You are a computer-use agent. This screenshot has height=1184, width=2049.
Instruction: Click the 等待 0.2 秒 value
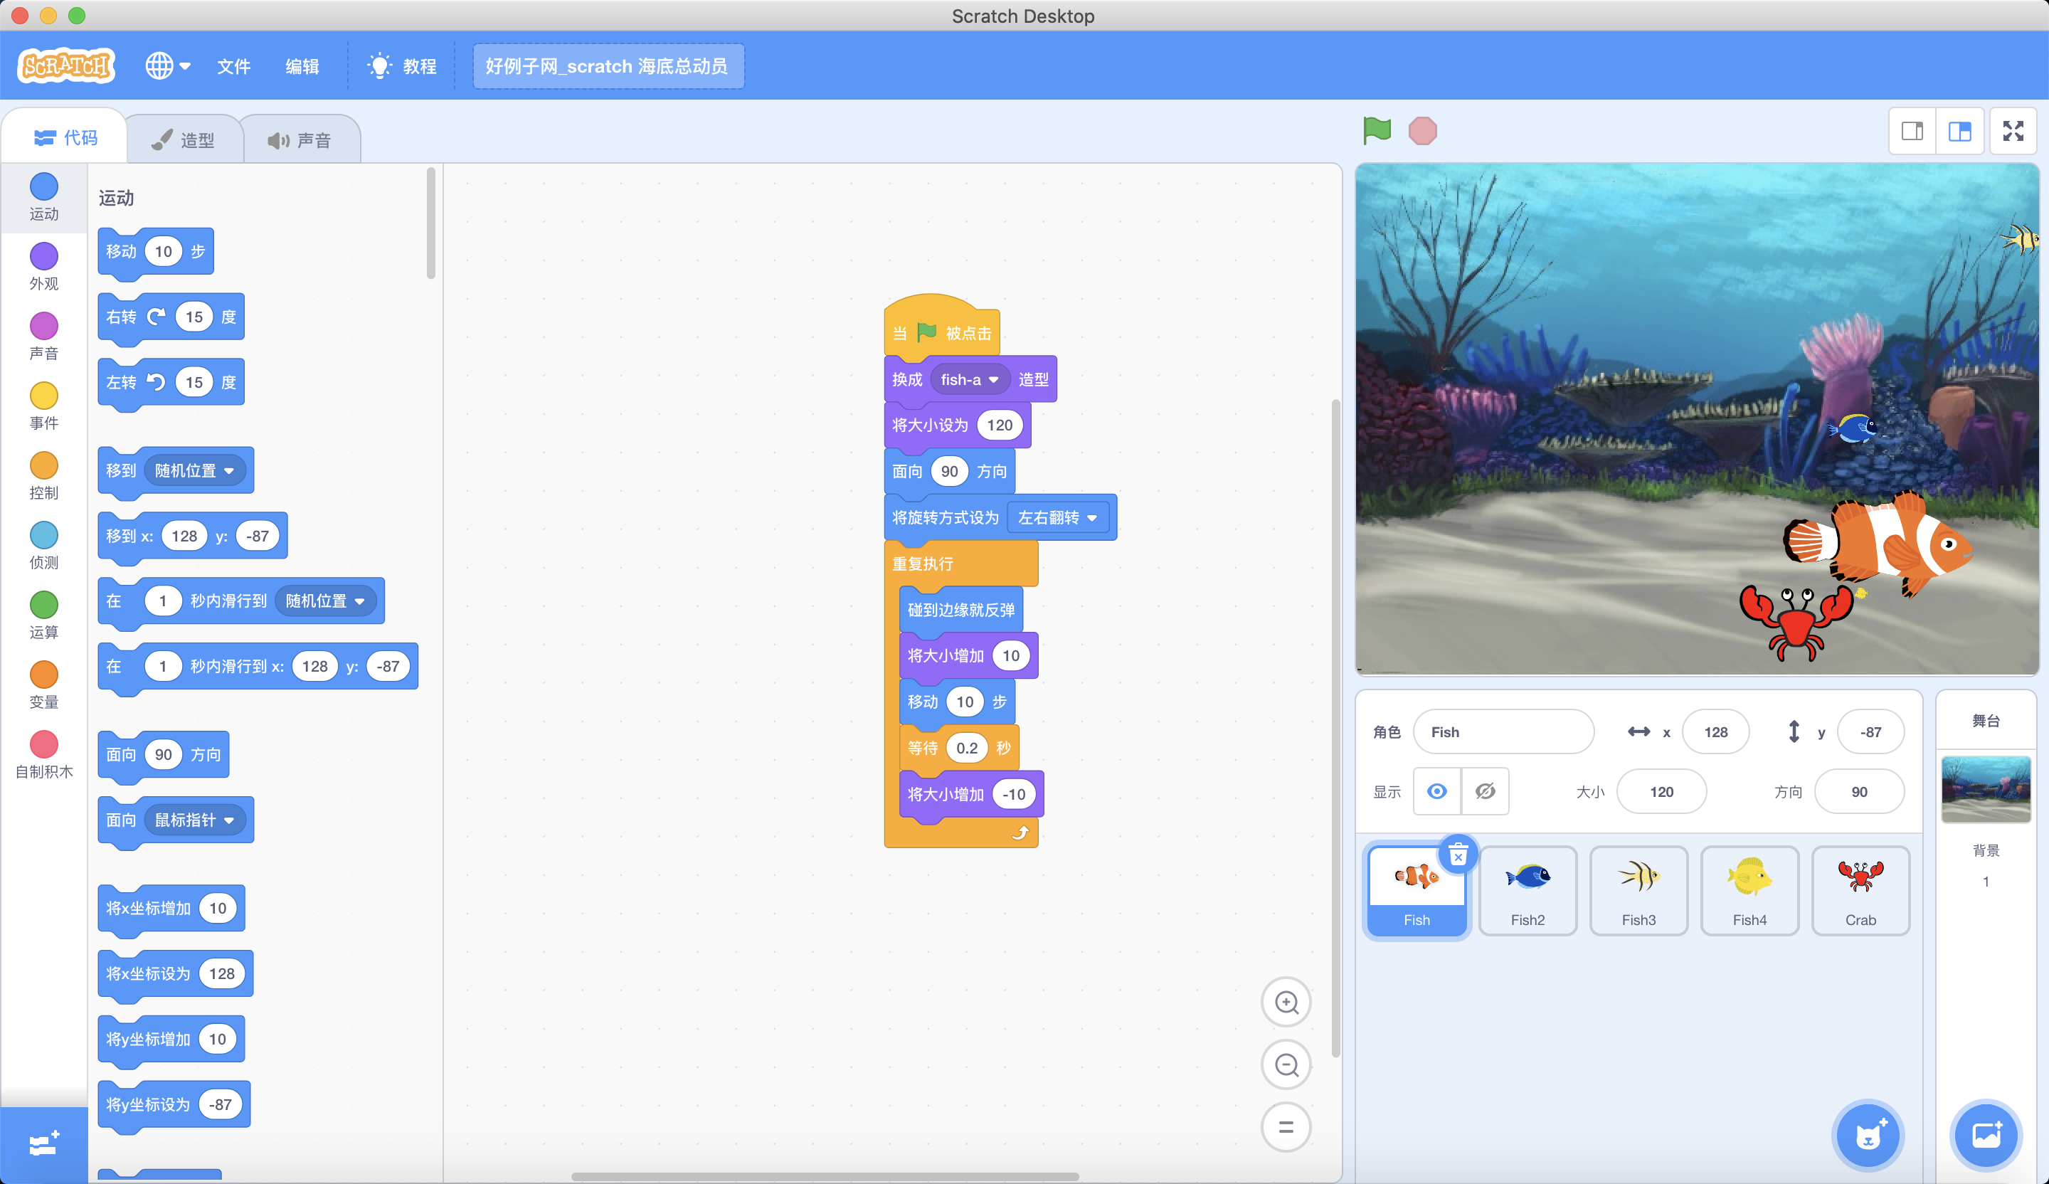pos(967,748)
